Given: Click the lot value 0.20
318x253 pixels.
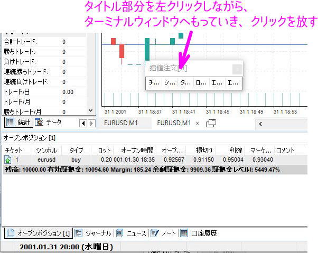Looking at the screenshot, I should (x=106, y=160).
